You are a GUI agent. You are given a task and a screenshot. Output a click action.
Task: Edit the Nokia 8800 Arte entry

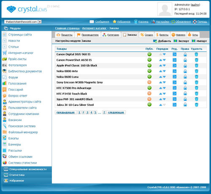(x=174, y=71)
